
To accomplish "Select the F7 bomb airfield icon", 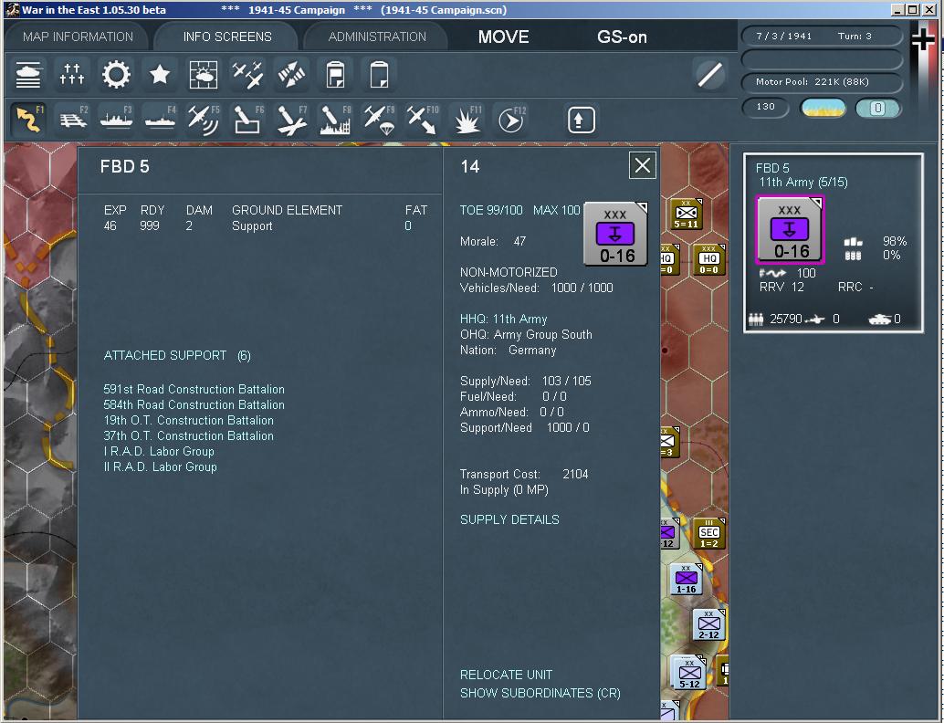I will click(x=291, y=120).
